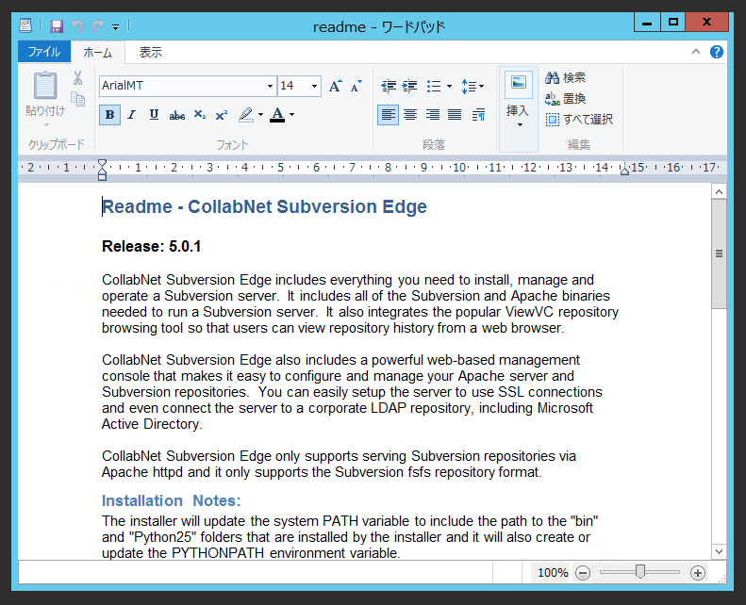This screenshot has height=605, width=746.
Task: Click the すべて選択 select all button
Action: tap(579, 120)
